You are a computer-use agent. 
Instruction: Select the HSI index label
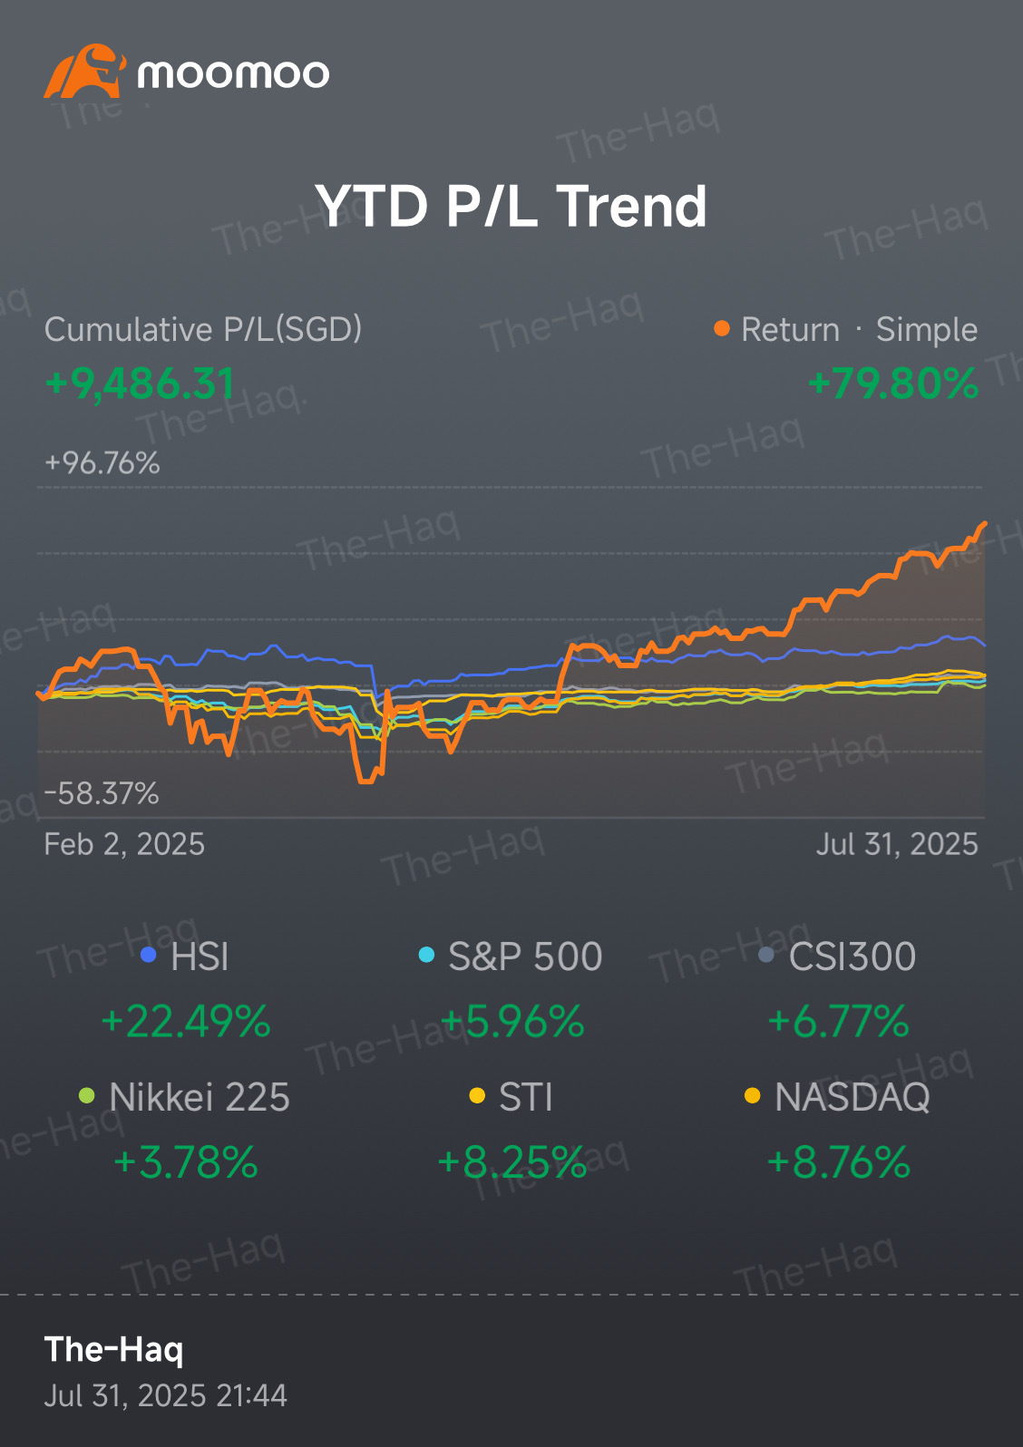click(200, 957)
